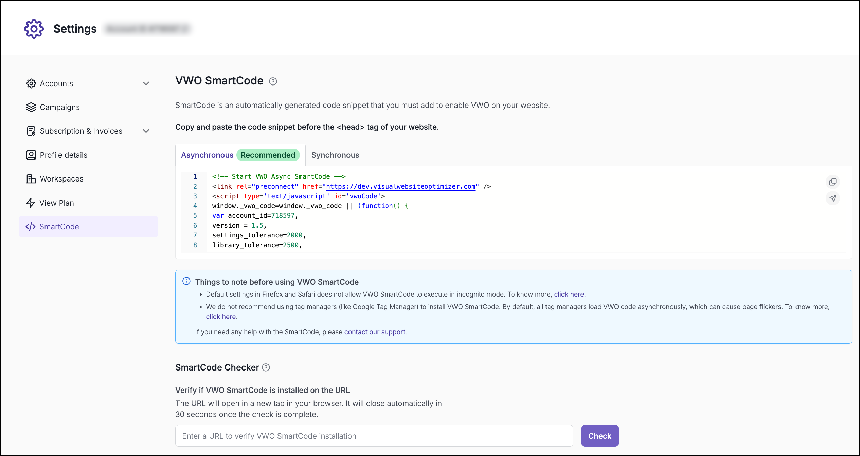The height and width of the screenshot is (456, 860).
Task: Click the Workspaces building icon
Action: (x=31, y=179)
